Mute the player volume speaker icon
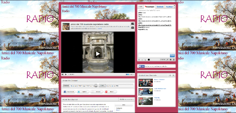This screenshot has height=113, width=236. (63, 74)
